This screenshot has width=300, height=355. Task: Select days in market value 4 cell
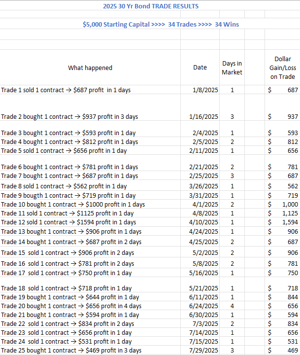(x=232, y=306)
